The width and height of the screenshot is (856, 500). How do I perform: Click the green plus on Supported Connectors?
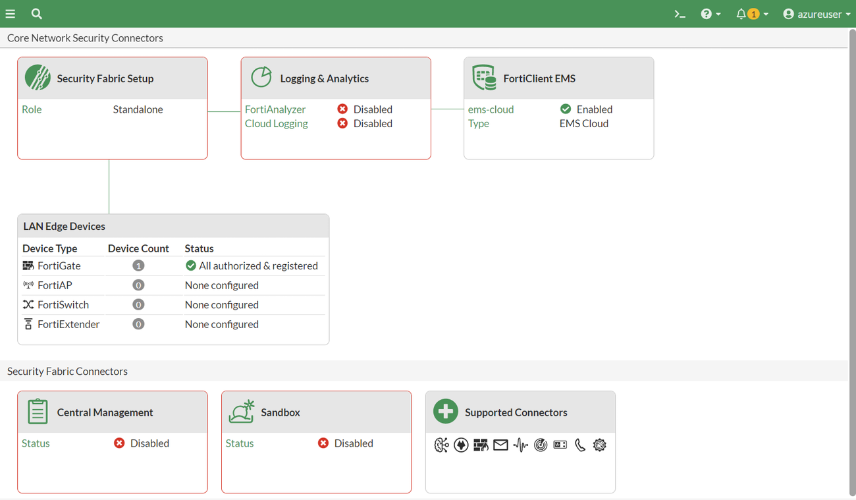[x=445, y=410]
